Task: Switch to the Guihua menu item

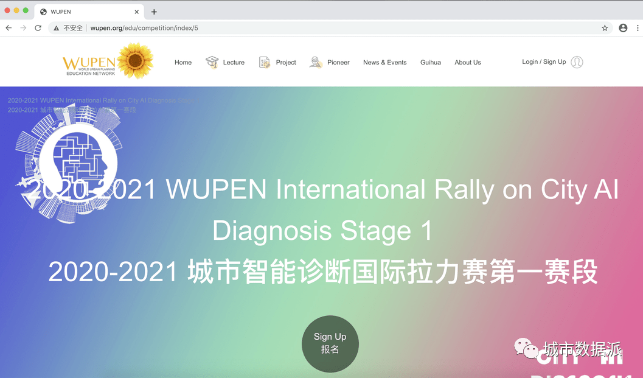Action: click(x=430, y=61)
